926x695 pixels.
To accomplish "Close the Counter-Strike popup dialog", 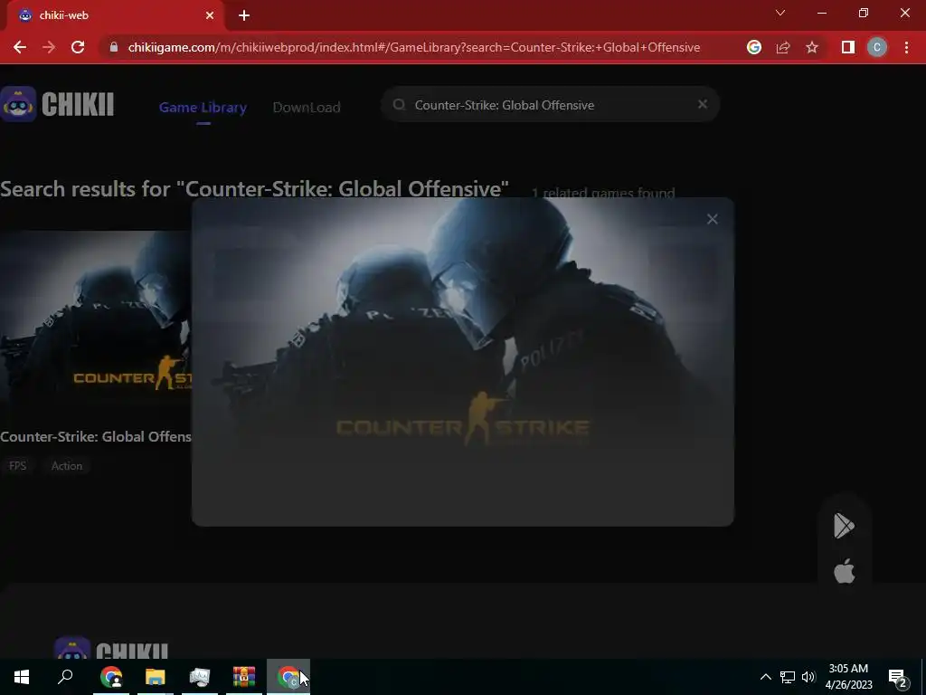I will point(713,219).
